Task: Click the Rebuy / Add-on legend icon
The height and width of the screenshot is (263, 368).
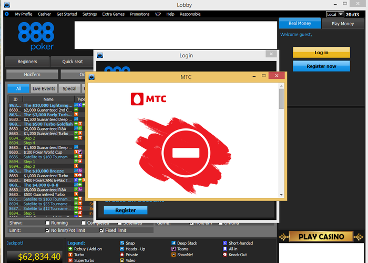Action: tap(70, 249)
